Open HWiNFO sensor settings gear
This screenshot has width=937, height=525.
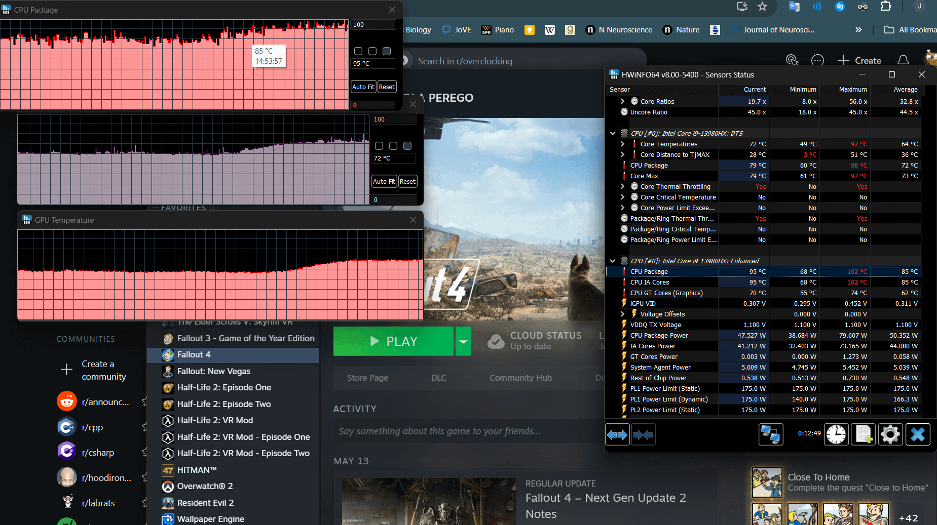(890, 434)
